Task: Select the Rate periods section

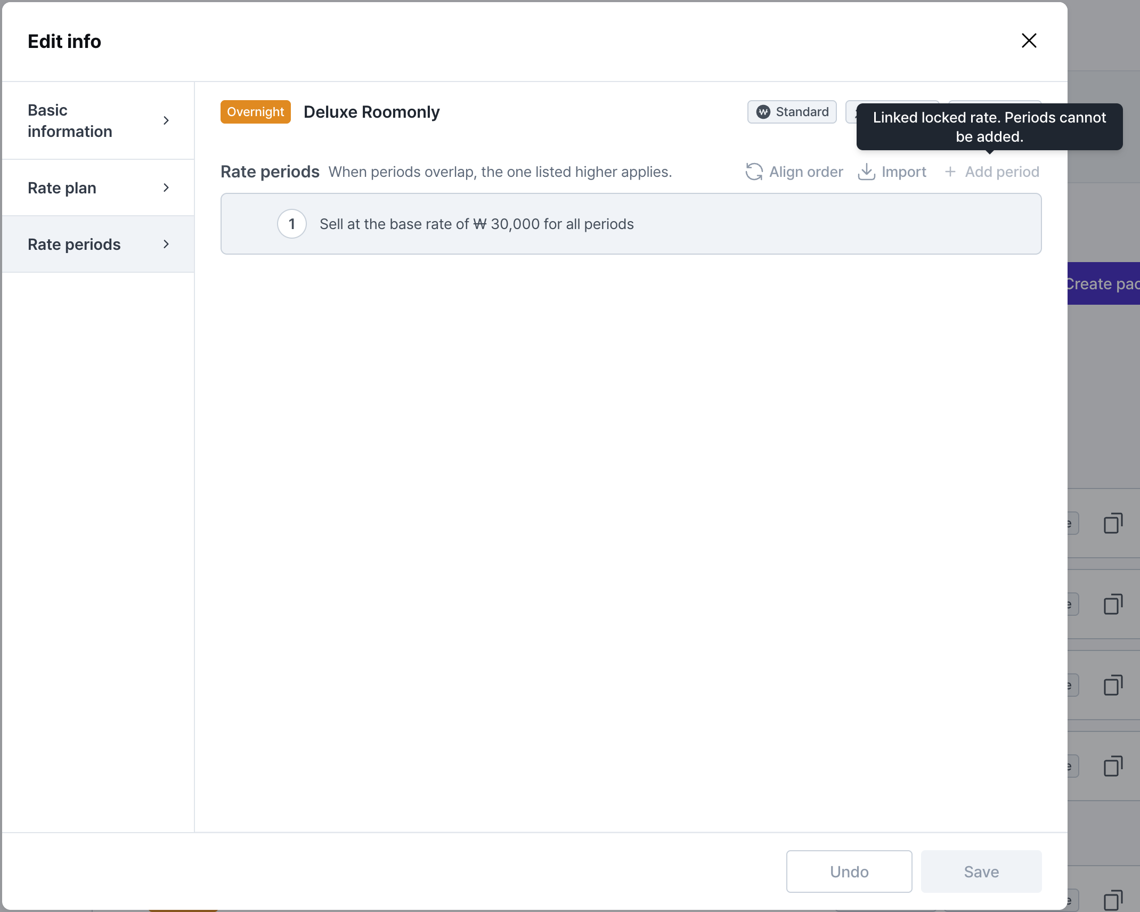Action: (x=98, y=245)
